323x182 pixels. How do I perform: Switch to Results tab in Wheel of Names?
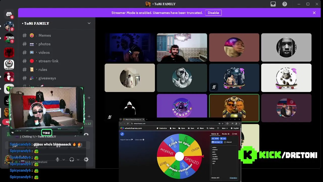pos(225,134)
